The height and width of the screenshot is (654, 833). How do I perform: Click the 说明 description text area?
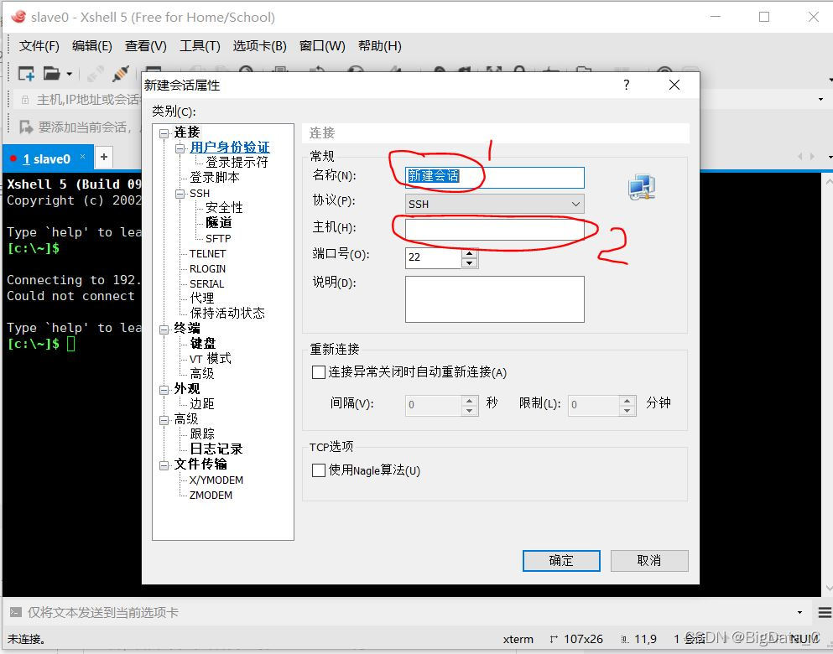(x=495, y=298)
